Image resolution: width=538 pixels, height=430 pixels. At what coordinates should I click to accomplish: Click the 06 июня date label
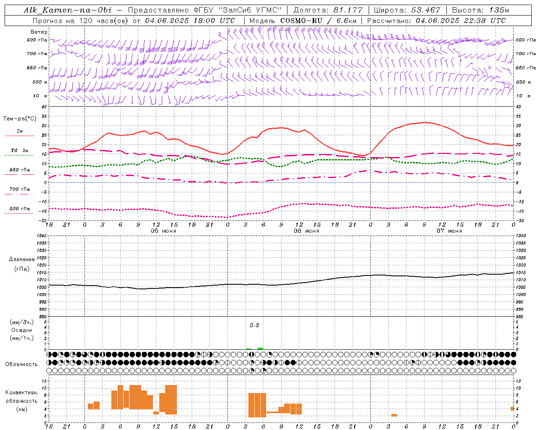tap(306, 231)
